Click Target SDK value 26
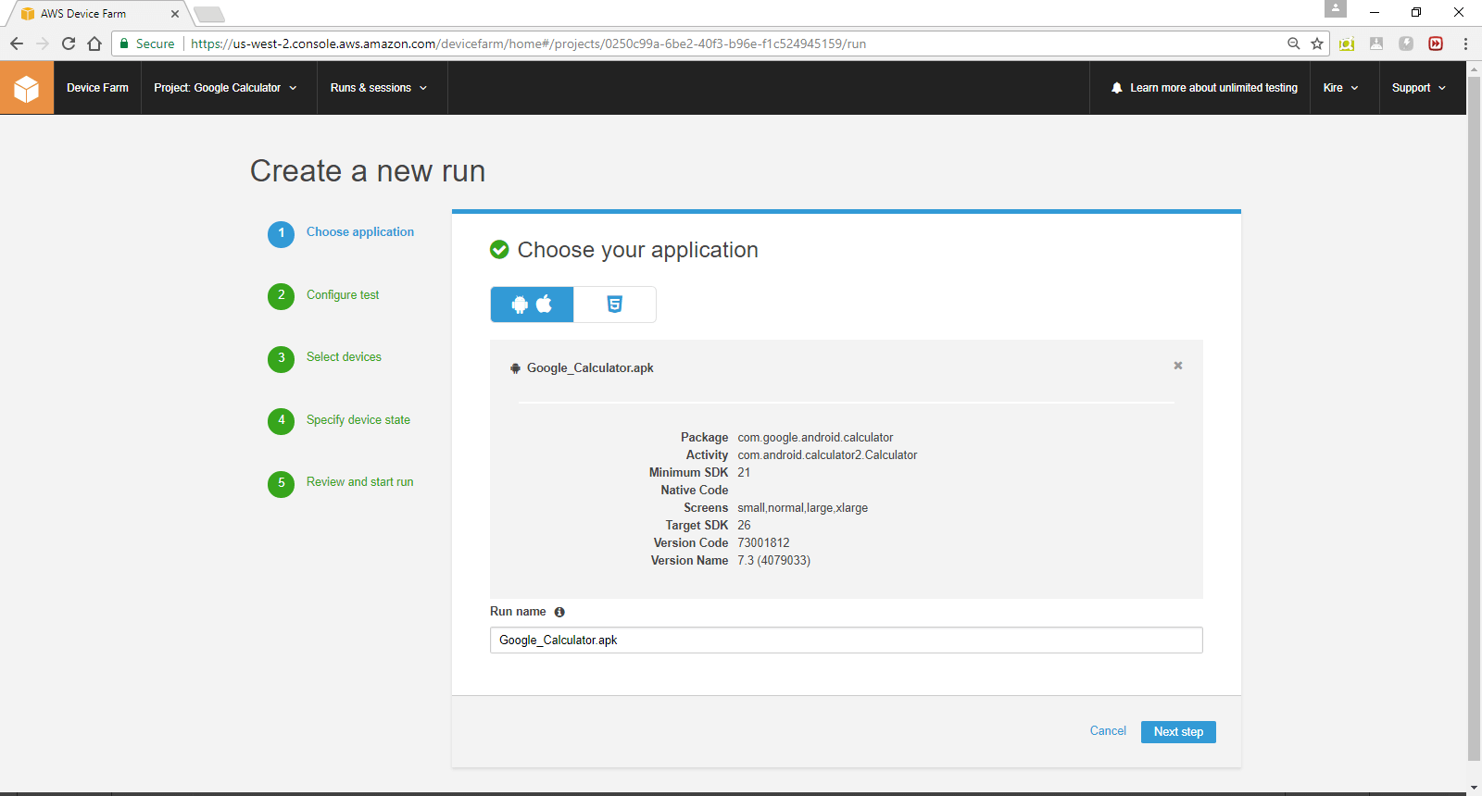This screenshot has height=796, width=1482. pyautogui.click(x=744, y=526)
